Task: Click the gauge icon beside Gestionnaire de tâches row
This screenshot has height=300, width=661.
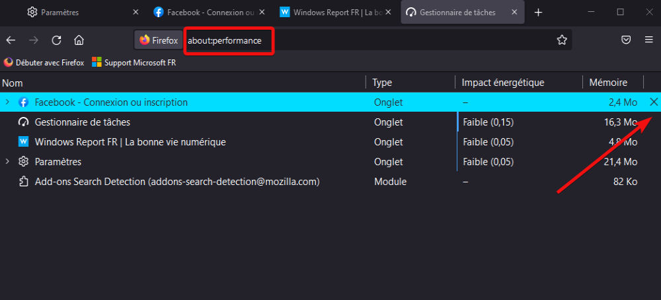Action: (24, 122)
